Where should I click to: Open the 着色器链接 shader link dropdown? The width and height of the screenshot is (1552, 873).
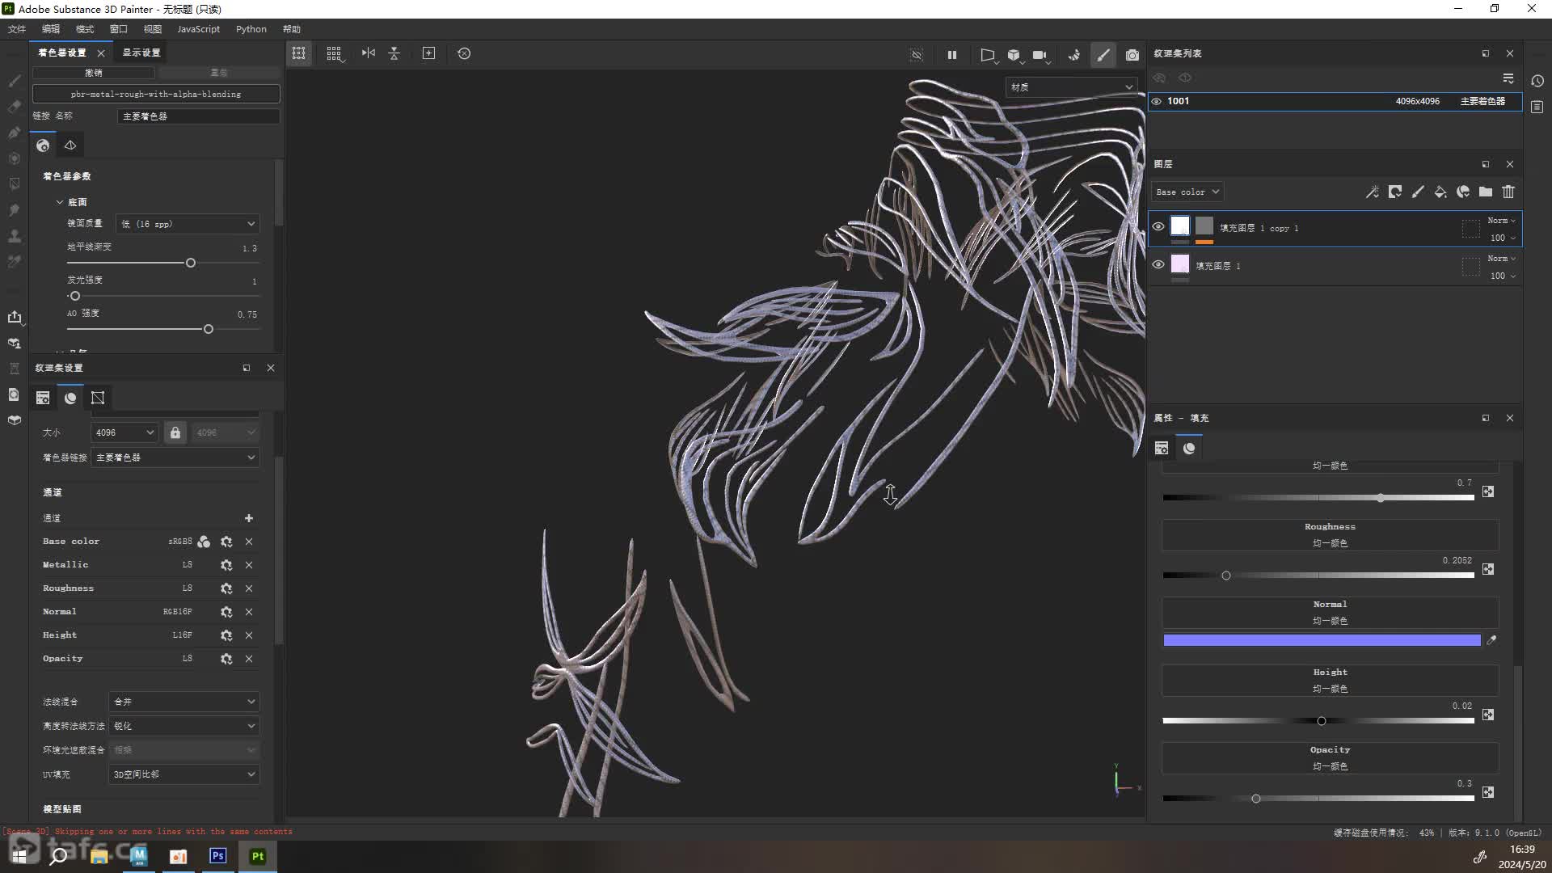click(175, 458)
